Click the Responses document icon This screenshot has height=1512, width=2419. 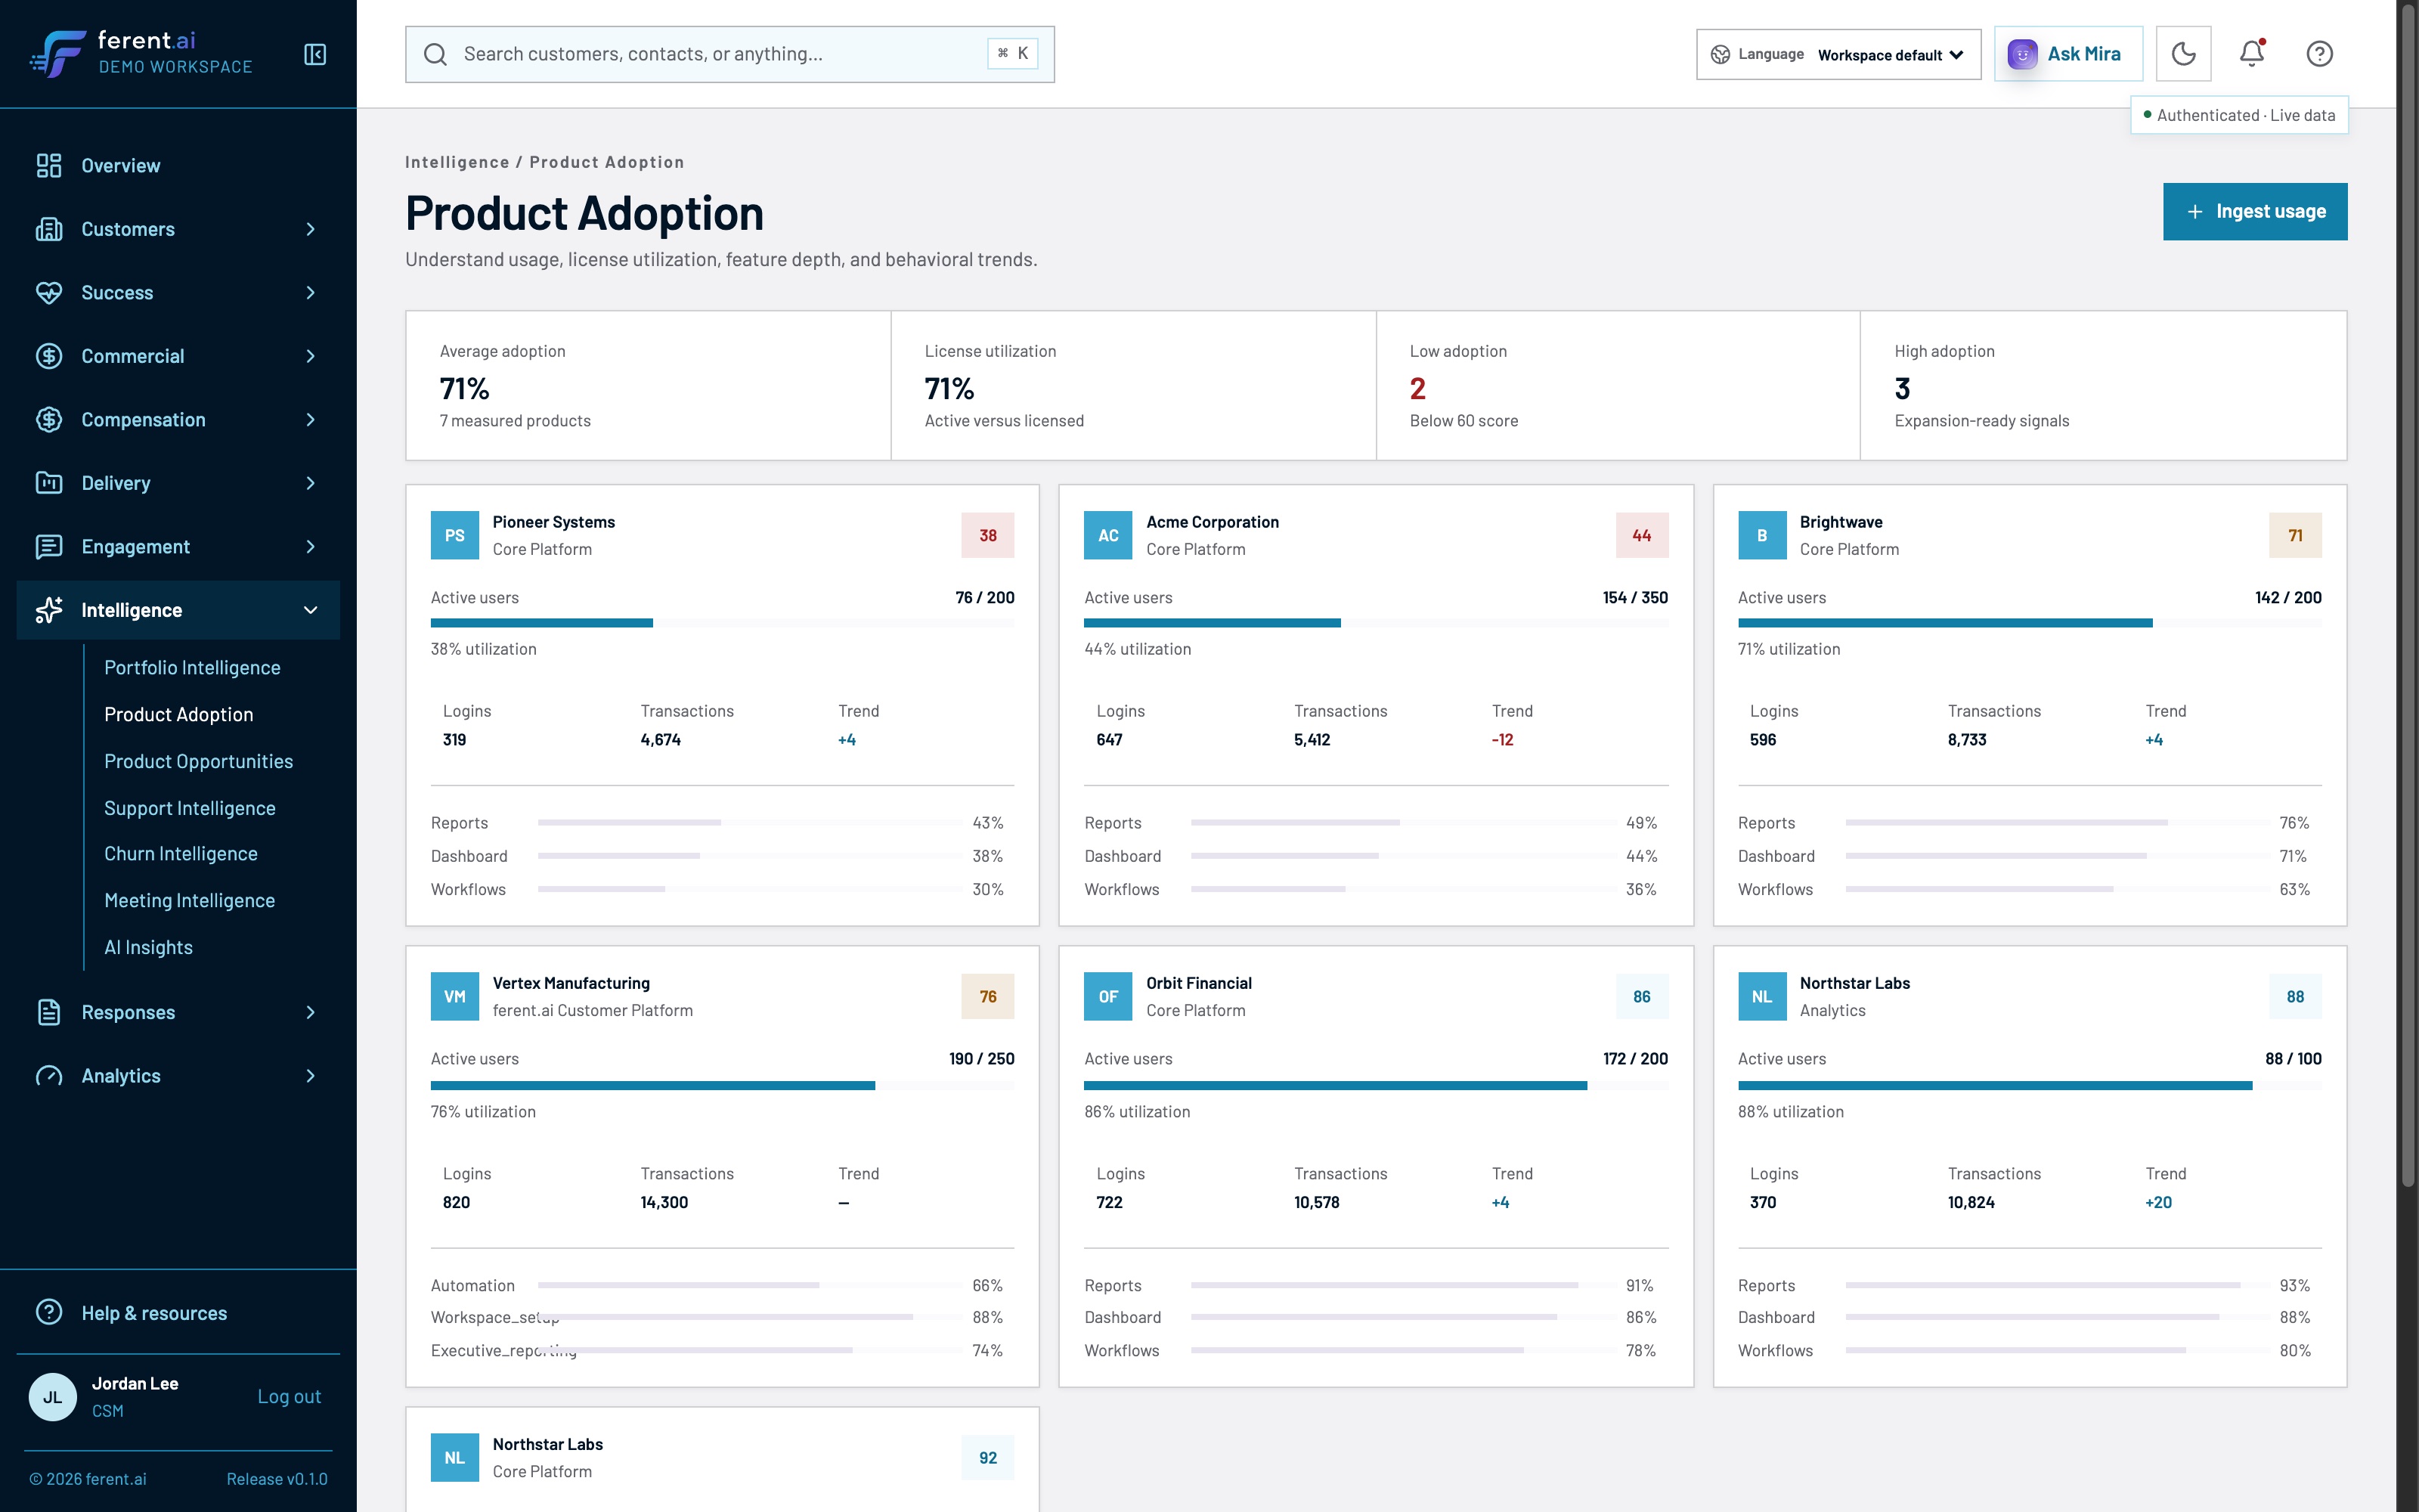[49, 1012]
